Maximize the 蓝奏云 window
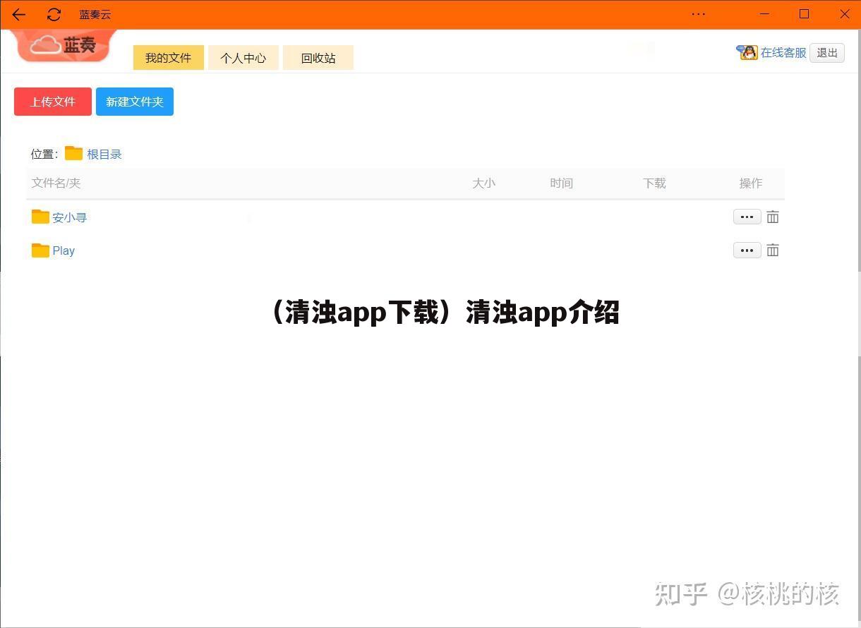Image resolution: width=861 pixels, height=628 pixels. 804,14
